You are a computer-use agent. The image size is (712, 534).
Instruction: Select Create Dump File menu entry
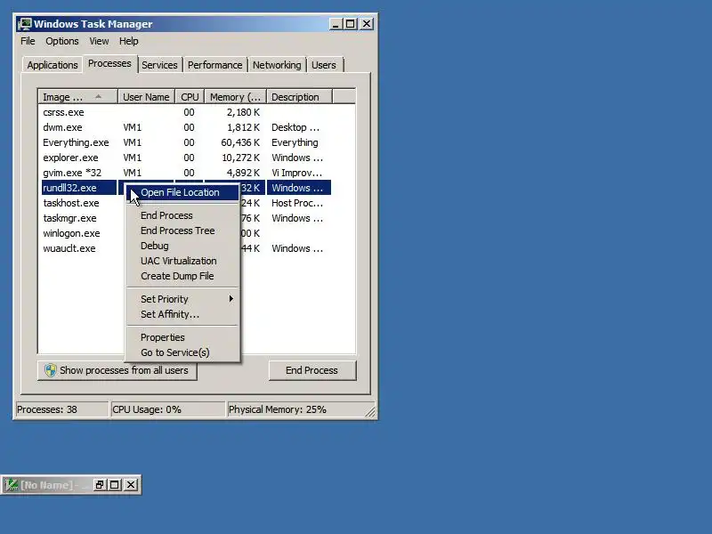(182, 276)
